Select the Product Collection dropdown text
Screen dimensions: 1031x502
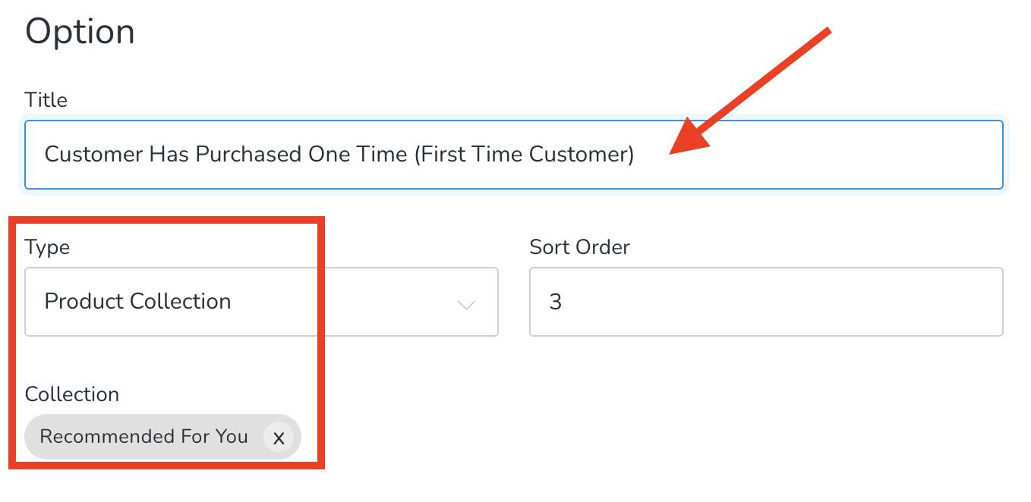[x=137, y=302]
